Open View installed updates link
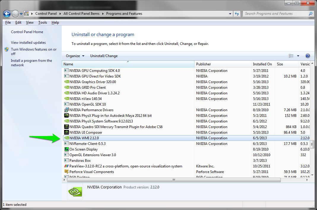This screenshot has height=210, width=317. coord(28,43)
